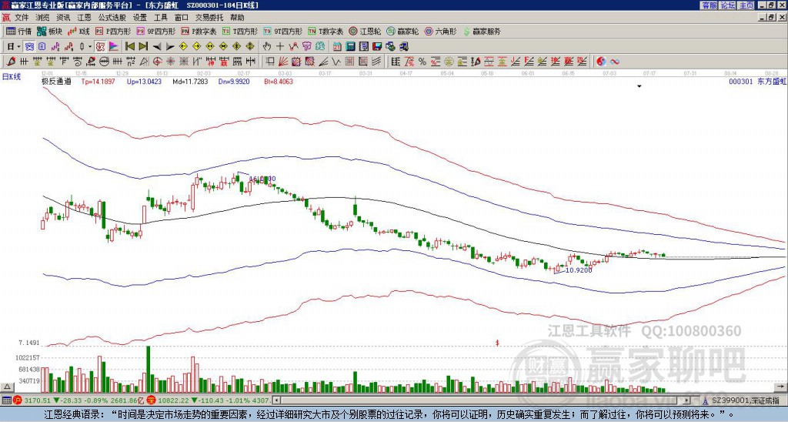Select the hand pan tool

tap(266, 46)
